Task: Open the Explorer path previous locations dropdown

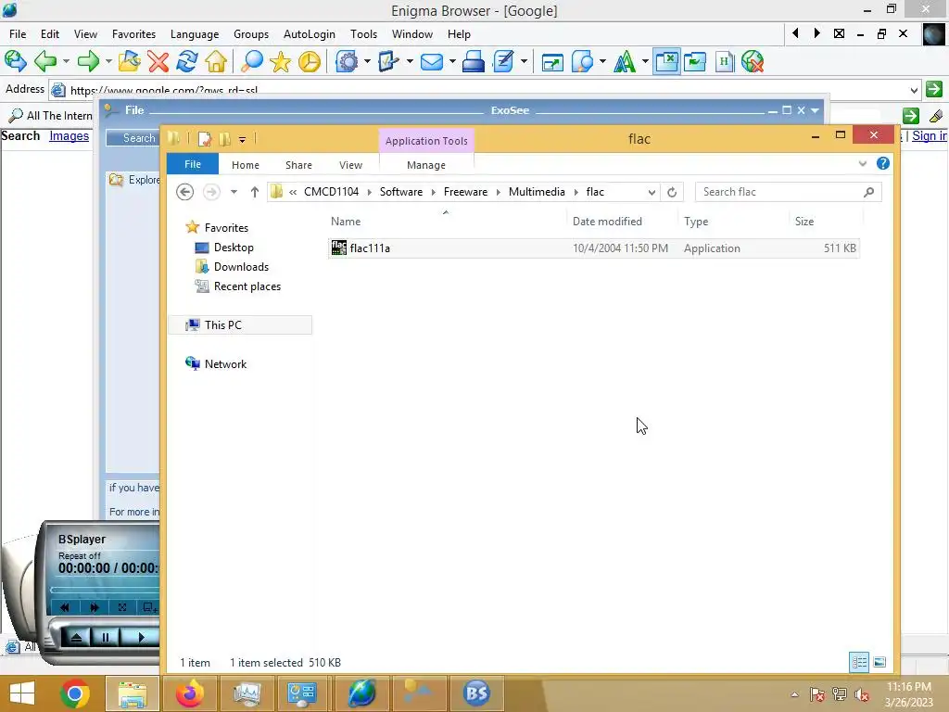Action: tap(652, 192)
